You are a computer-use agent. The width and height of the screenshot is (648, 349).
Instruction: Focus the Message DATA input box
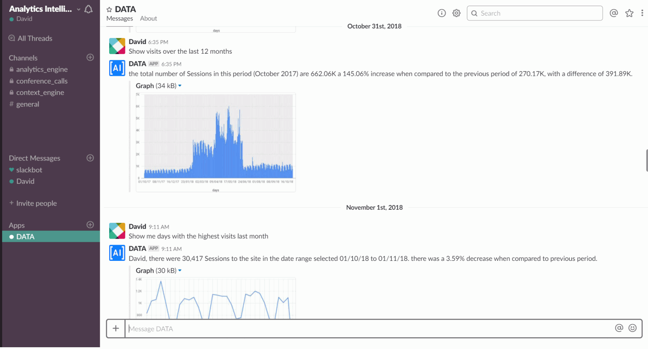click(x=369, y=328)
